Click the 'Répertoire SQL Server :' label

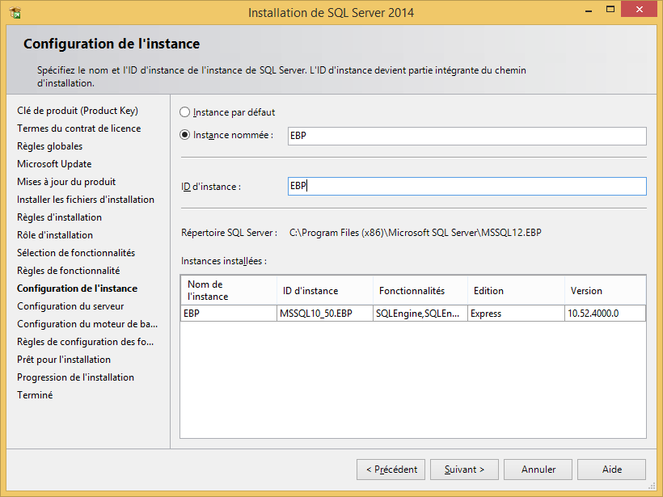[229, 233]
